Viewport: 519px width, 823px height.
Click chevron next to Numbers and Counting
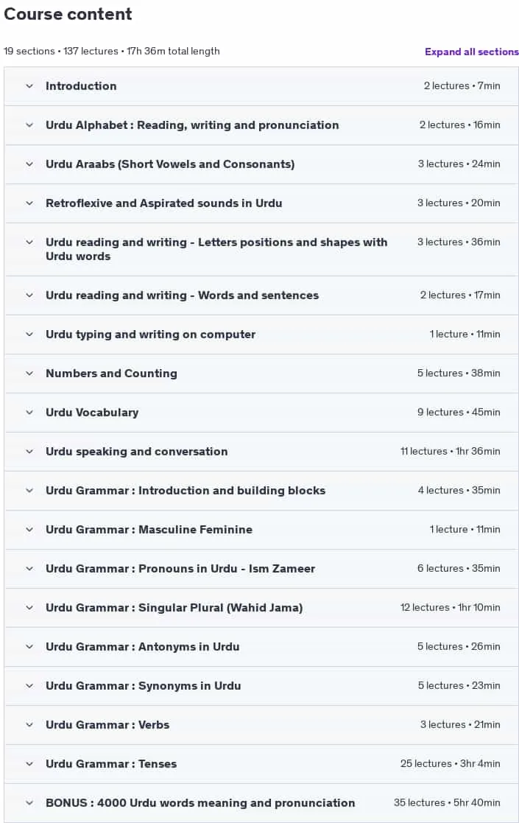(29, 373)
